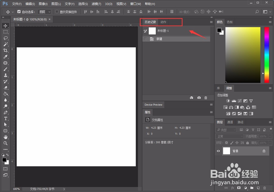Open Device Preview panel tab

(153, 105)
